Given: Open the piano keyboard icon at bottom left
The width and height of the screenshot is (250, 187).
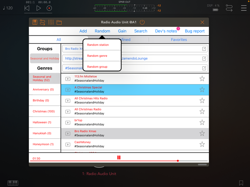Looking at the screenshot, I should point(13,183).
